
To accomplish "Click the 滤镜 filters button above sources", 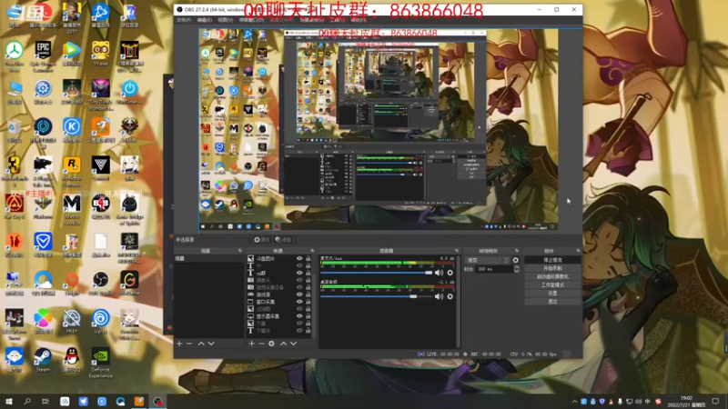I will 283,240.
